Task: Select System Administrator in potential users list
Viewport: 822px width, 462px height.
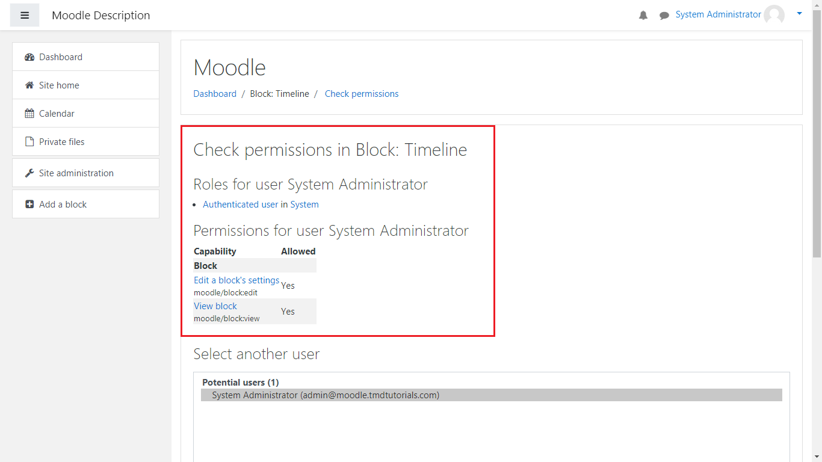Action: pos(326,395)
